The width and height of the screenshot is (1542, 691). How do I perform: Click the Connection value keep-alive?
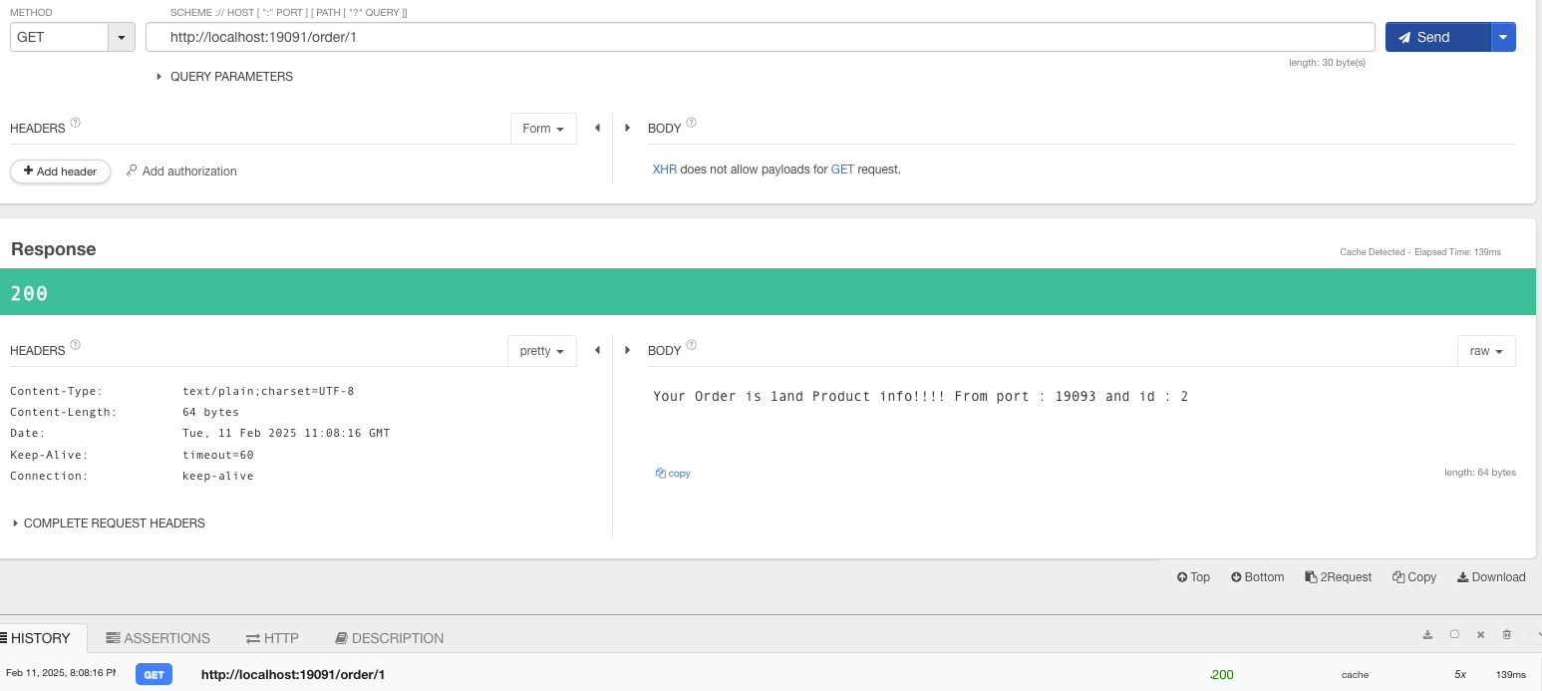(218, 476)
